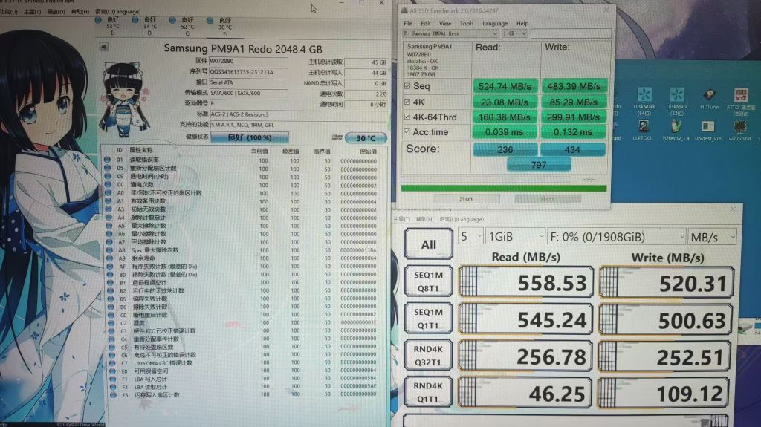Open CrystalDiskInfo 主题(T) menu
The width and height of the screenshot is (761, 427).
pos(32,11)
